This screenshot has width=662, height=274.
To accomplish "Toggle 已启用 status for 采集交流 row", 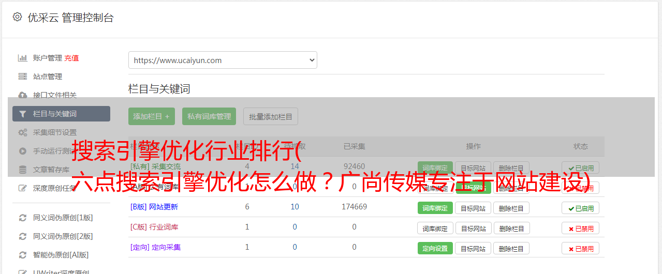I will (x=580, y=168).
